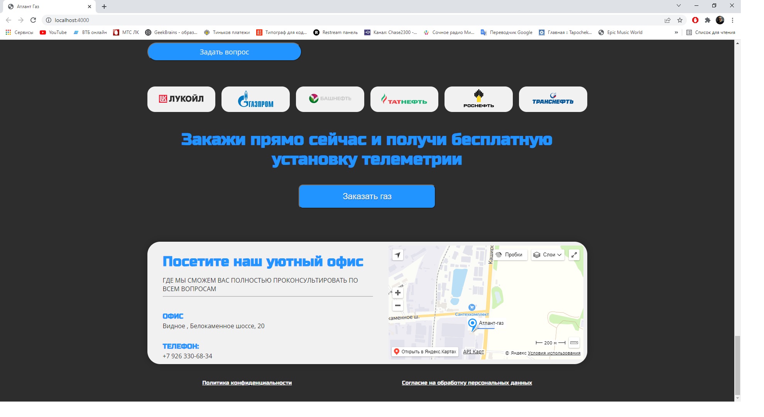Open Restream панель bookmark
This screenshot has height=417, width=764.
pos(336,32)
